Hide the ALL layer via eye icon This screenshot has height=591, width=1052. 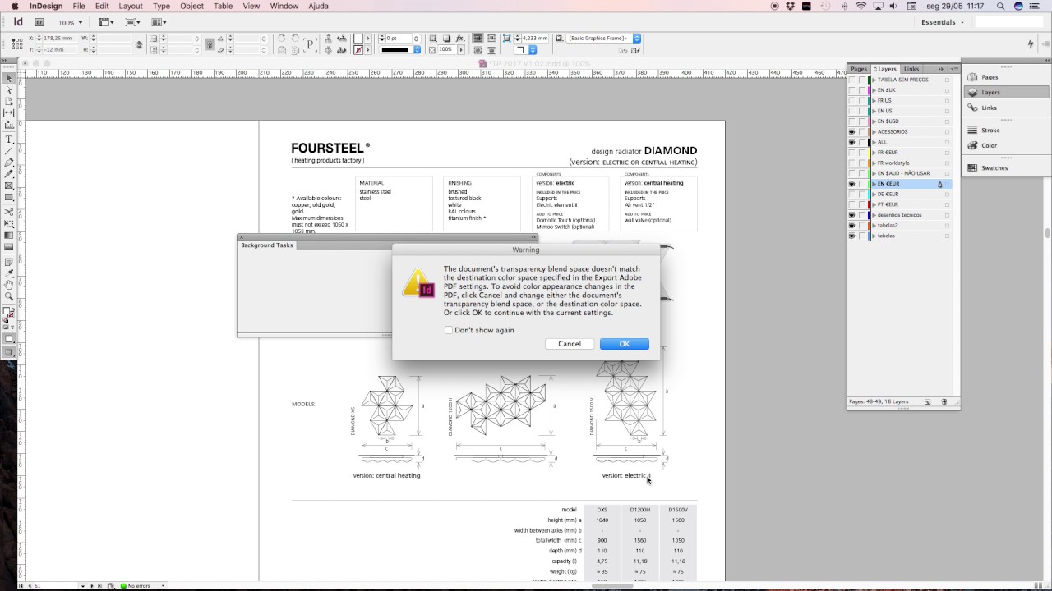(851, 142)
